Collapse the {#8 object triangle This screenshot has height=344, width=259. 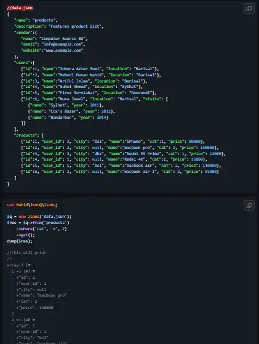point(34,320)
